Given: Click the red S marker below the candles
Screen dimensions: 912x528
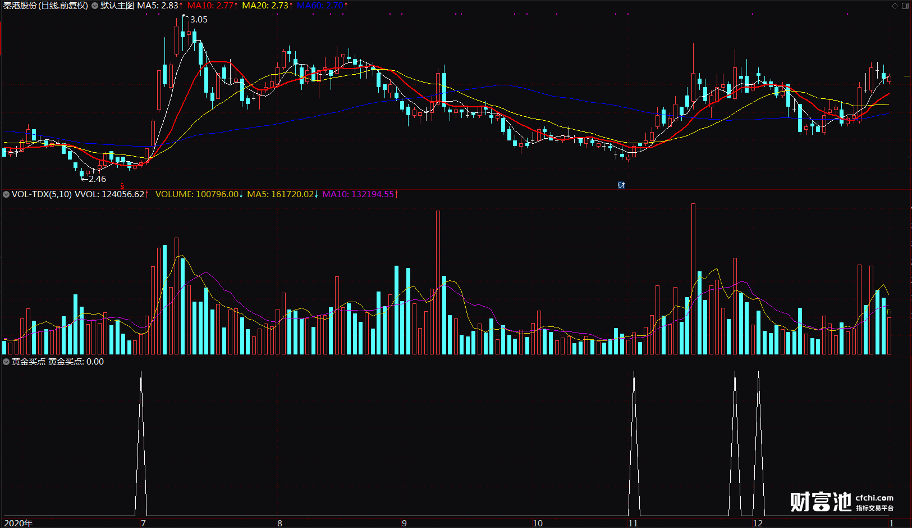Looking at the screenshot, I should pyautogui.click(x=122, y=185).
